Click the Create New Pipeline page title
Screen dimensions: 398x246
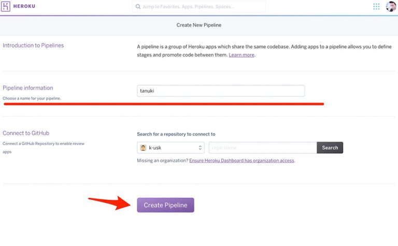(x=199, y=25)
